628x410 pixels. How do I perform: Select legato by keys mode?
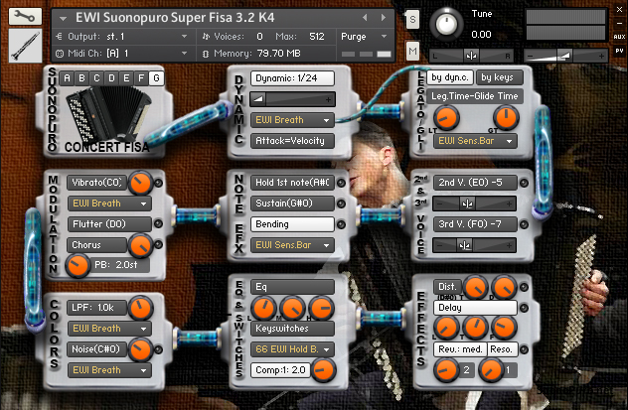(x=500, y=77)
